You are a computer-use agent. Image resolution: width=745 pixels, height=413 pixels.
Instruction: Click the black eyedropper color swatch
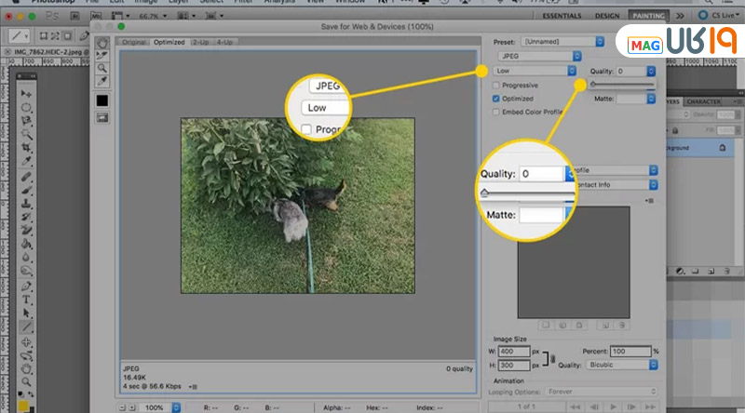(102, 100)
